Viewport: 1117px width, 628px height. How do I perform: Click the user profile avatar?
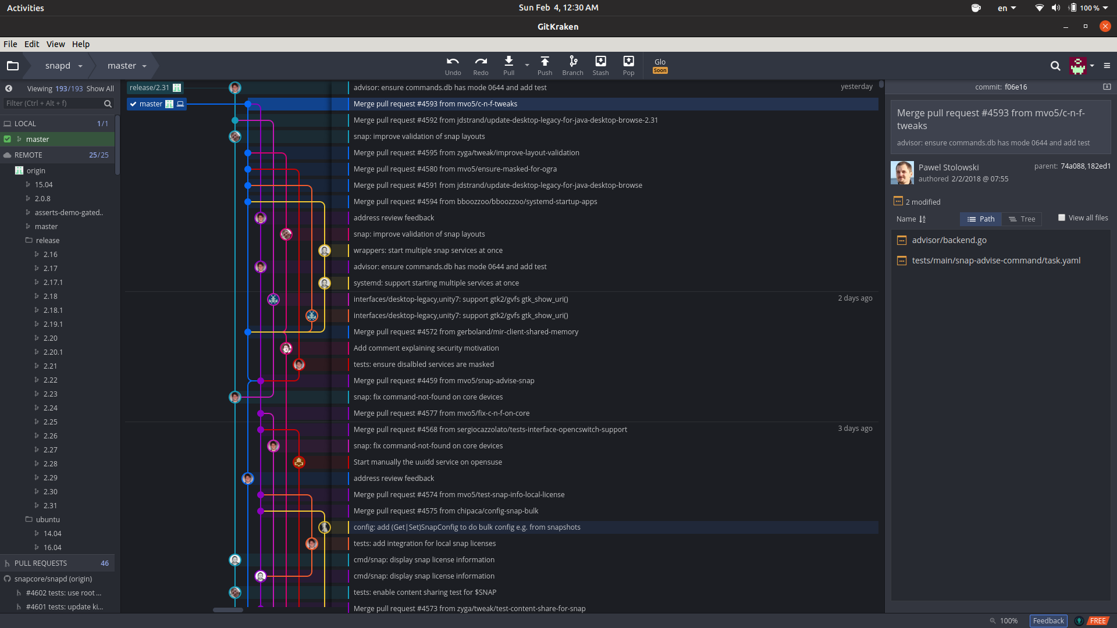[x=1077, y=66]
